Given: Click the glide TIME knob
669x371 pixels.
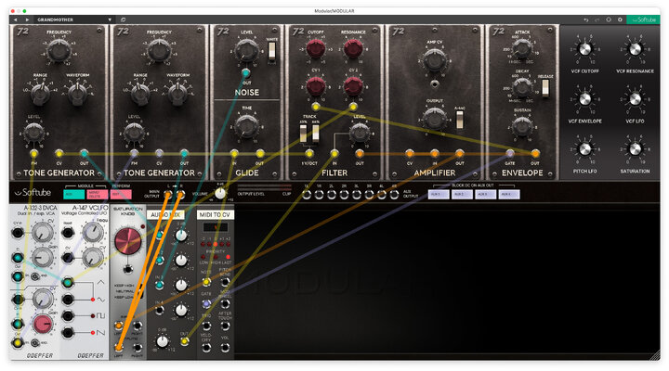Looking at the screenshot, I should (x=246, y=125).
